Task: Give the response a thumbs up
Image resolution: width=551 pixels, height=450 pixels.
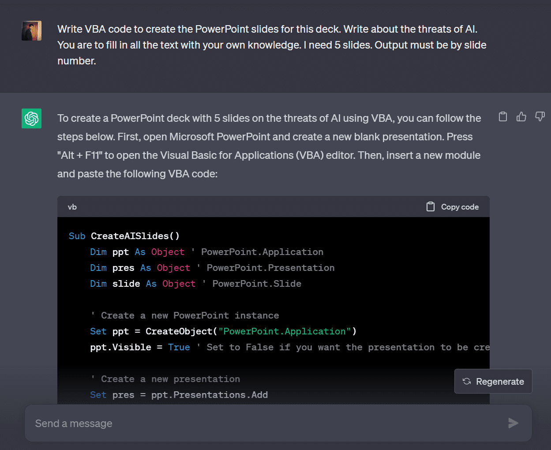Action: [521, 116]
